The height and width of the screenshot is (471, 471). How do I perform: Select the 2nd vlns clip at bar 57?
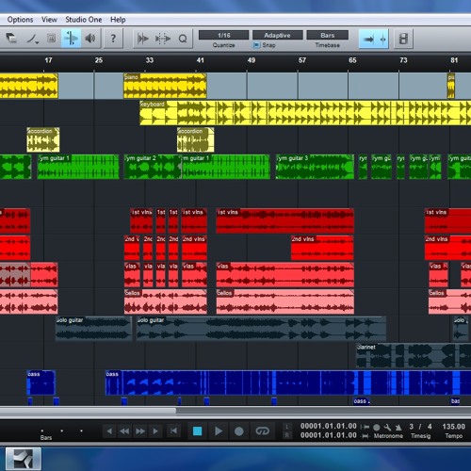pos(322,248)
